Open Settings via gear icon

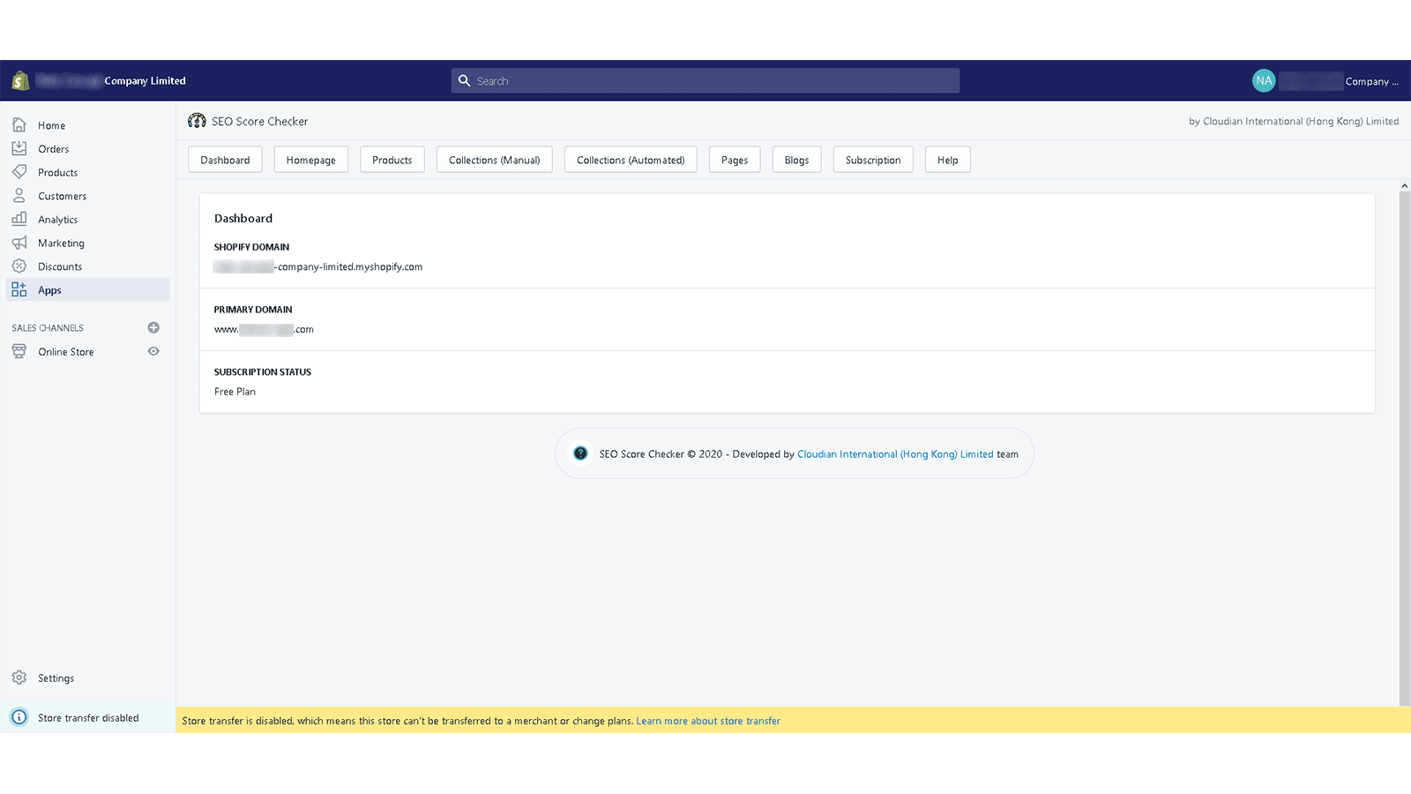[19, 678]
